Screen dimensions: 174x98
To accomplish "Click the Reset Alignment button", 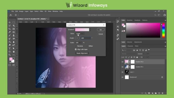I will pyautogui.click(x=82, y=53).
